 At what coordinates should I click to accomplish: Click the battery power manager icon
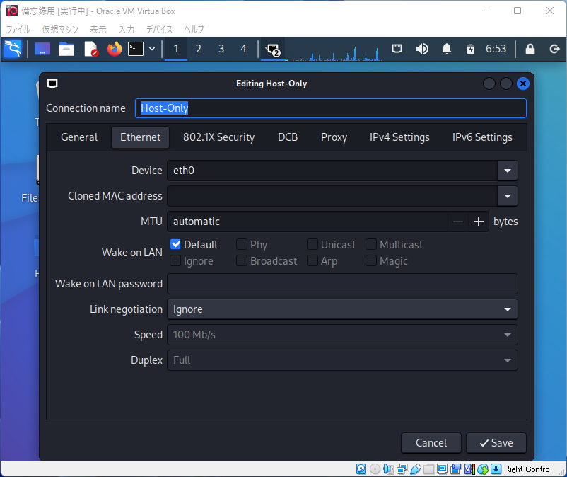pos(470,49)
